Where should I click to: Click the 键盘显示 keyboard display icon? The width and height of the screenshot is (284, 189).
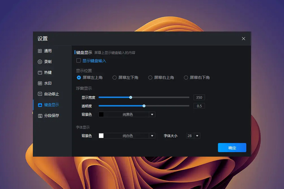coord(40,105)
